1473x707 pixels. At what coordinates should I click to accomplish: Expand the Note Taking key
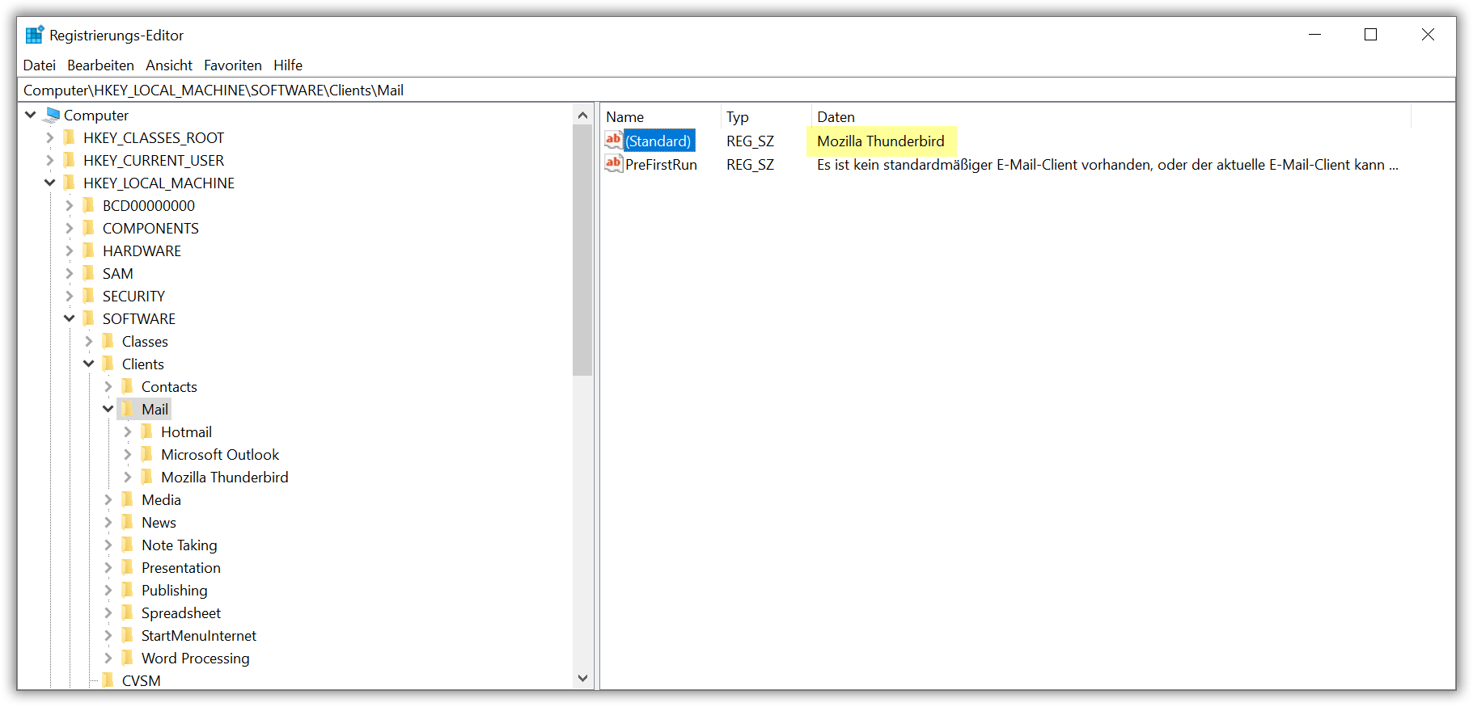(108, 545)
